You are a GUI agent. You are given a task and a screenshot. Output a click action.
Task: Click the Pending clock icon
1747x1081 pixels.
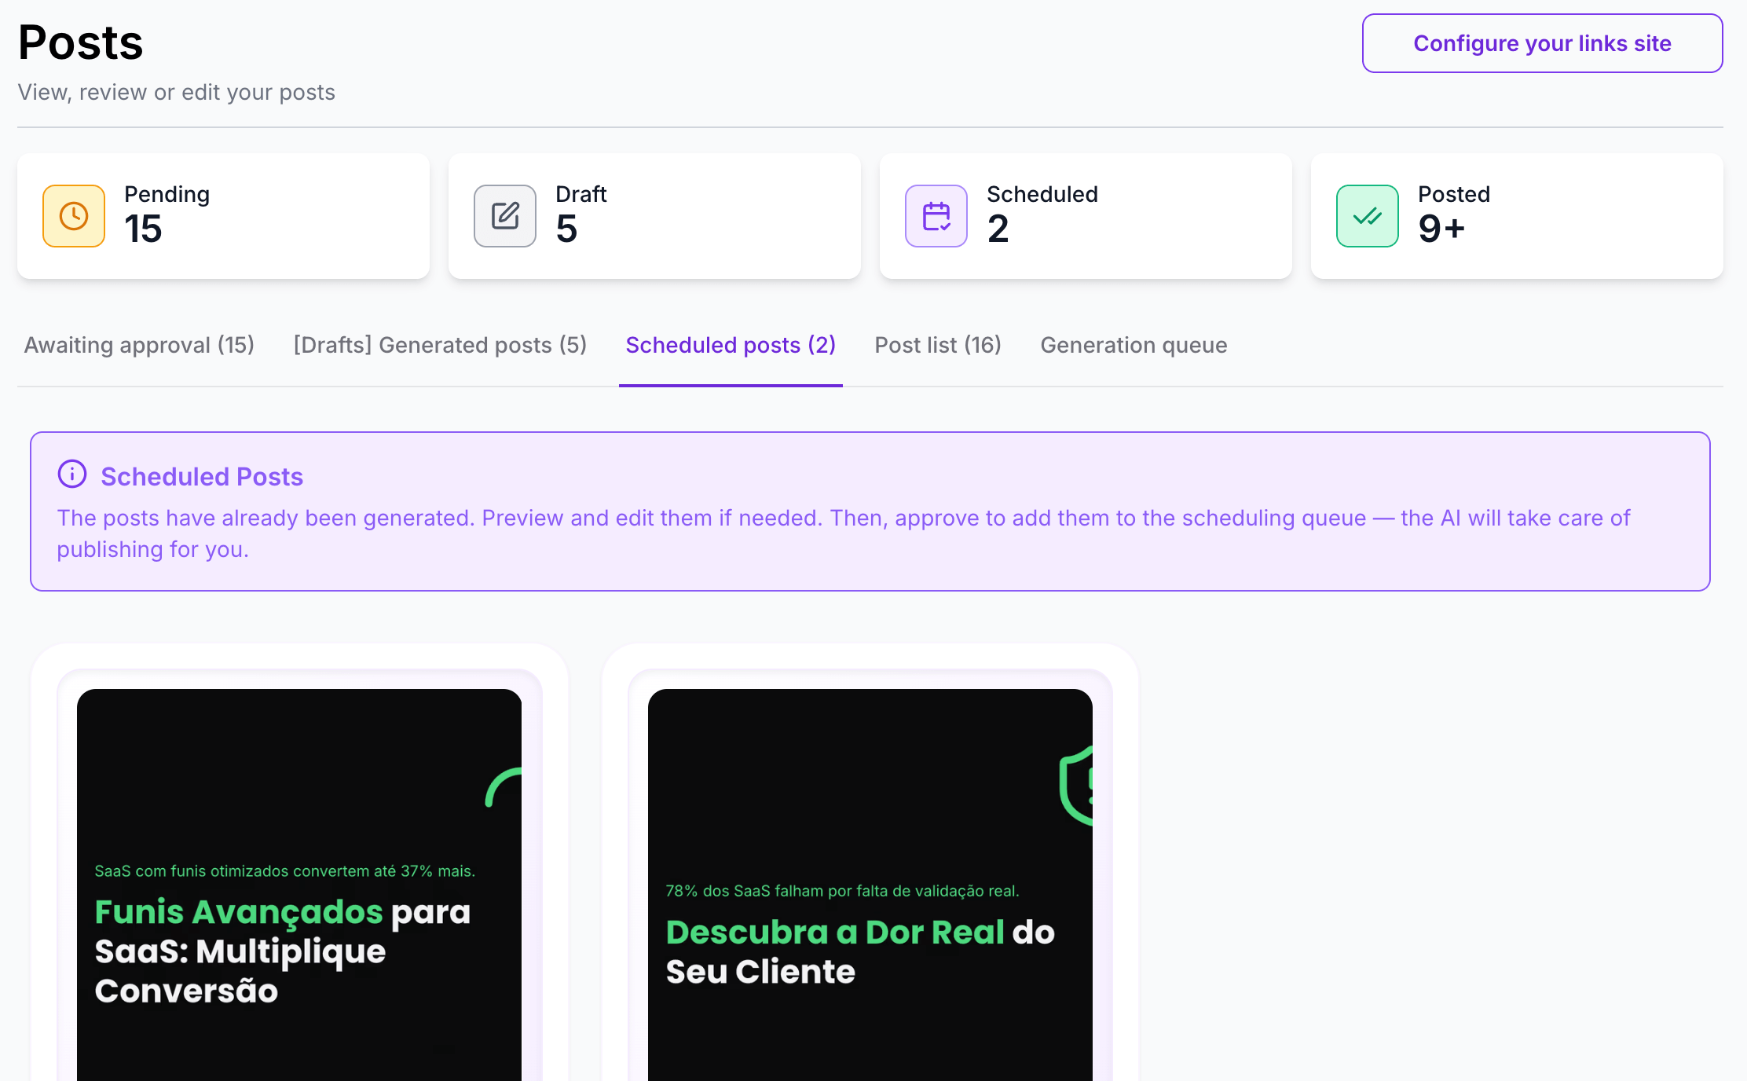click(x=73, y=216)
